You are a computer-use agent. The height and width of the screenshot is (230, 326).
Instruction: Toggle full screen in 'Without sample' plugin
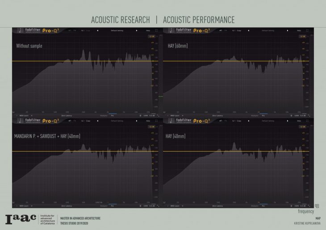[x=157, y=31]
